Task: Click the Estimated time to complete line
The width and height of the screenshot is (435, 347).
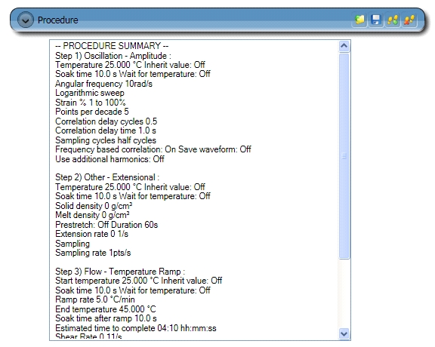Action: (136, 328)
